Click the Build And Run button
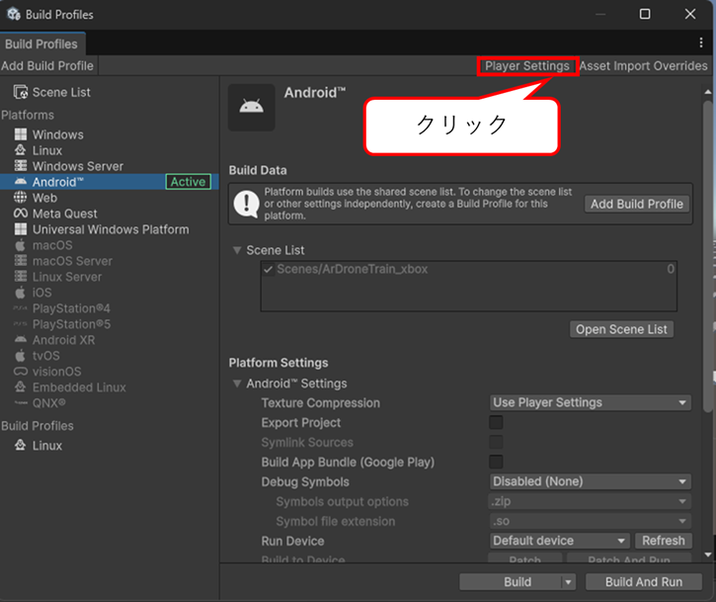 click(x=644, y=582)
